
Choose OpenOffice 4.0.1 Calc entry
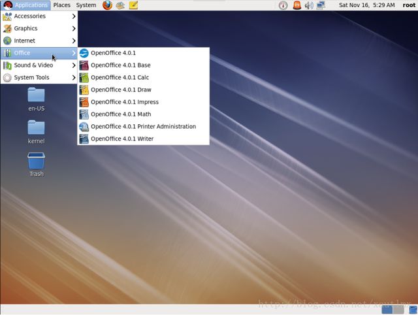[144, 78]
